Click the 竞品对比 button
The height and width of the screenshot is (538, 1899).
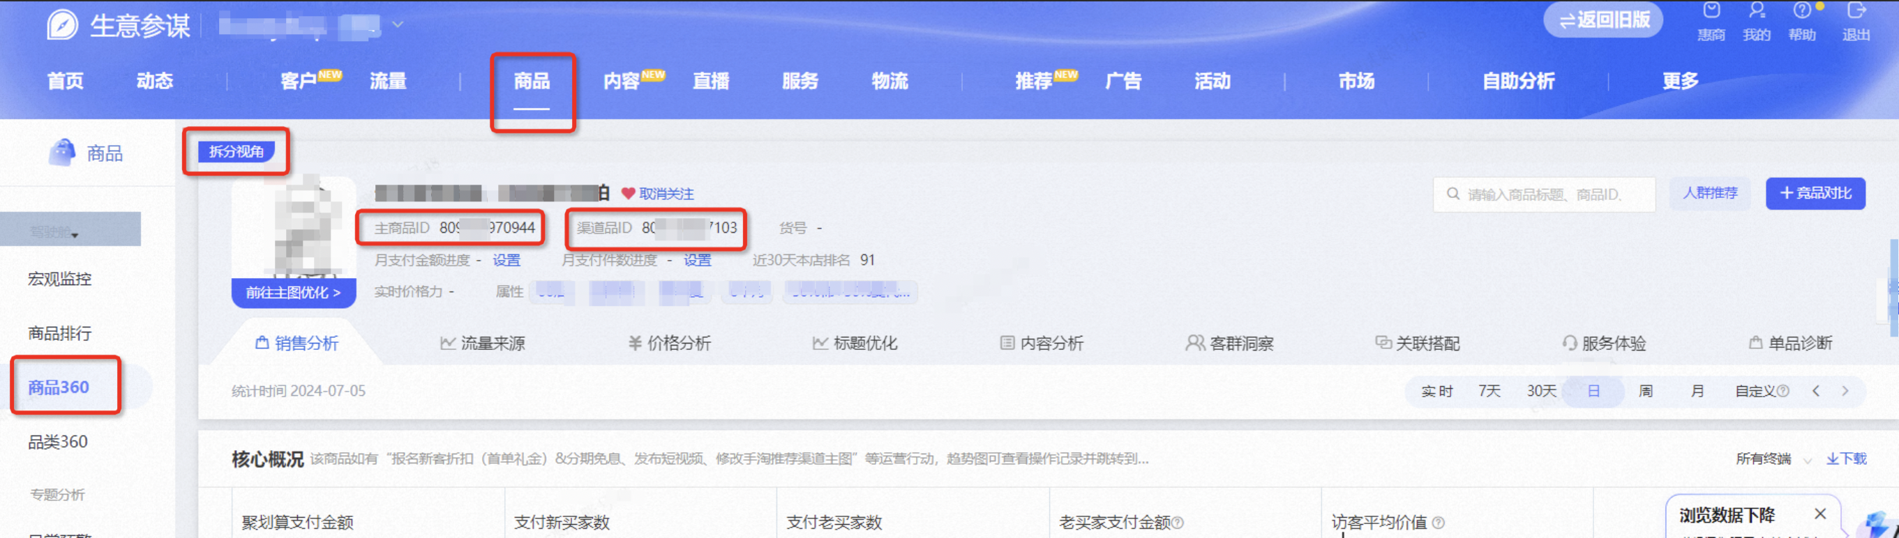[x=1815, y=193]
